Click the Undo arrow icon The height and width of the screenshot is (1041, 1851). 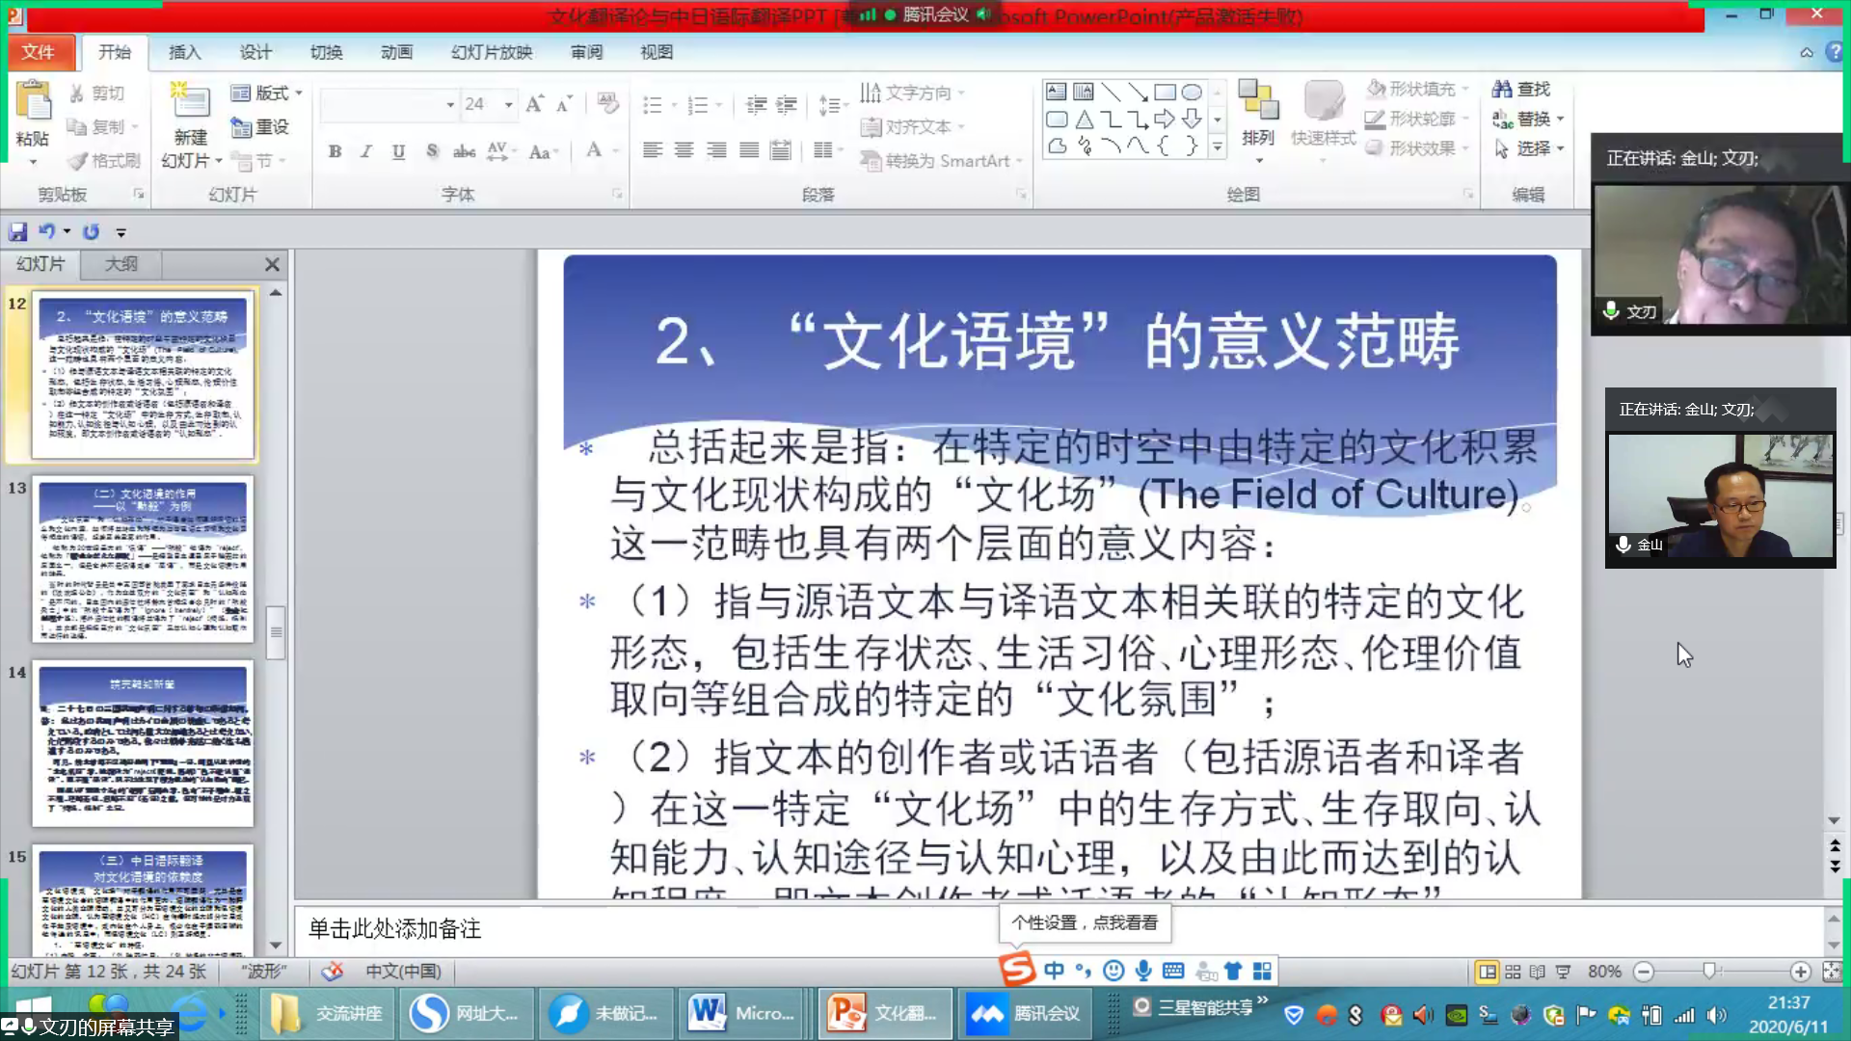coord(45,232)
